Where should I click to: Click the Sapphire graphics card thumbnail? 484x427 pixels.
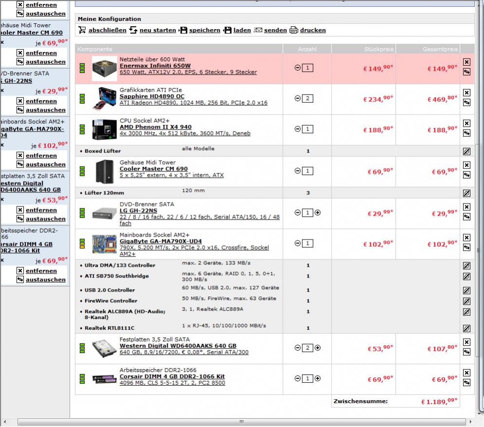104,99
